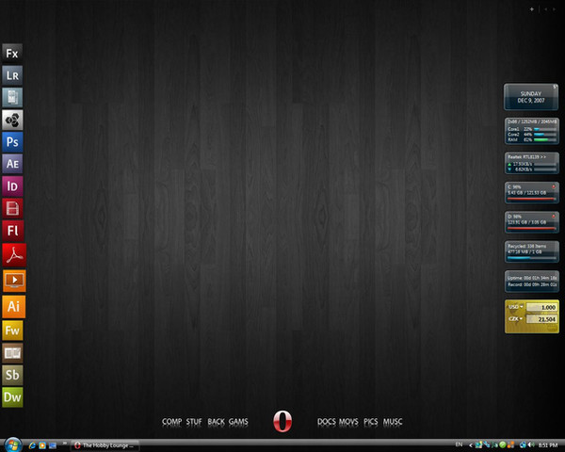Screen dimensions: 565x452
Task: Click the D: drive usage bar
Action: pos(531,228)
